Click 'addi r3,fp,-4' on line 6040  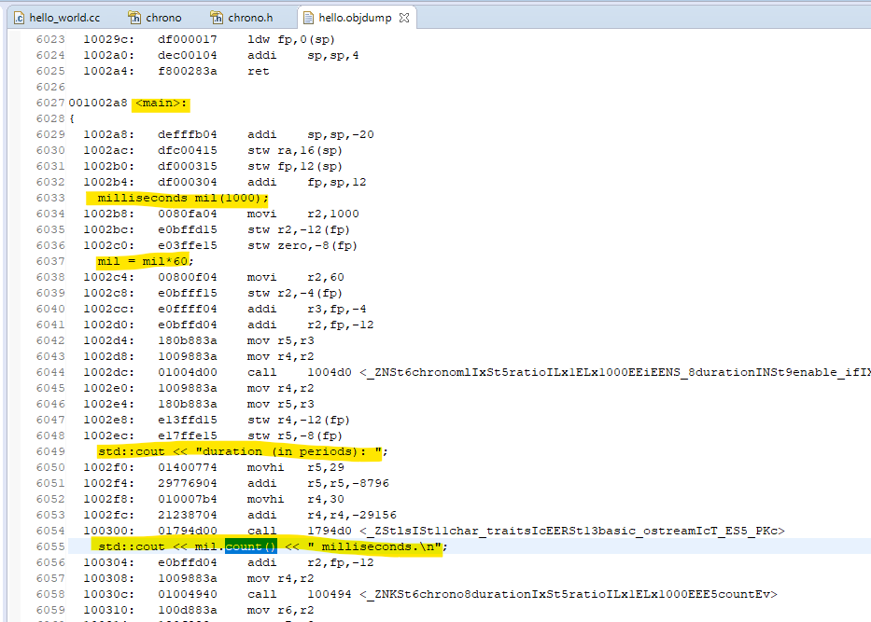coord(307,309)
